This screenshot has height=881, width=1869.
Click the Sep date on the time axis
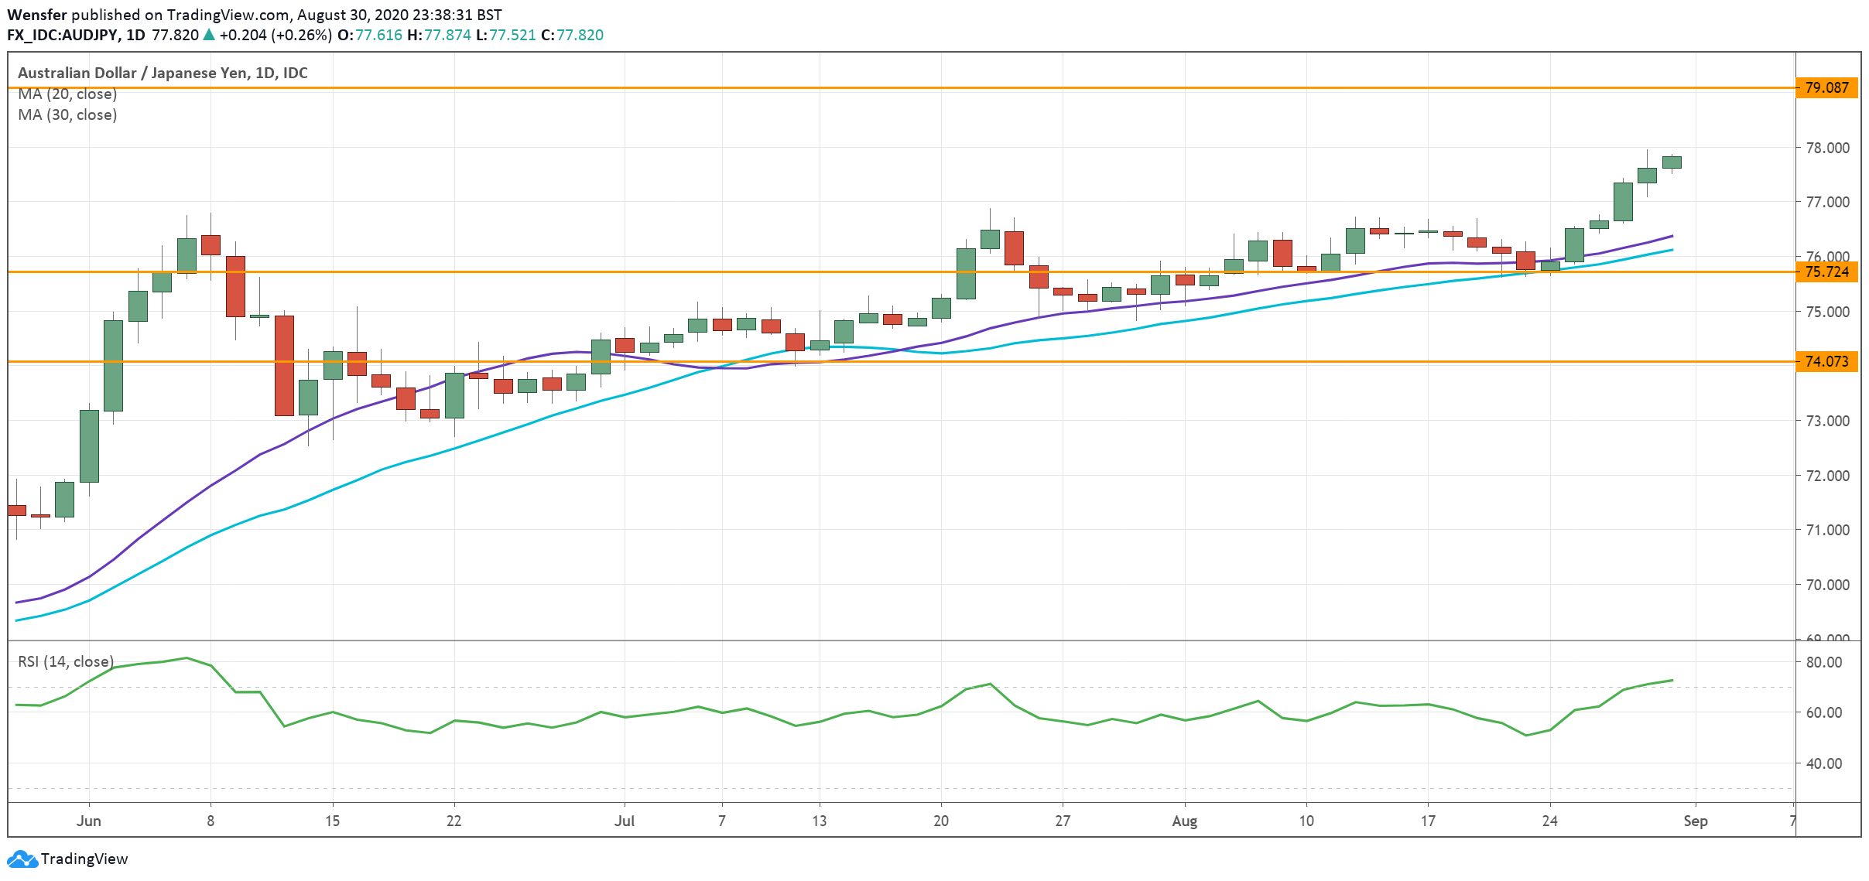coord(1695,821)
